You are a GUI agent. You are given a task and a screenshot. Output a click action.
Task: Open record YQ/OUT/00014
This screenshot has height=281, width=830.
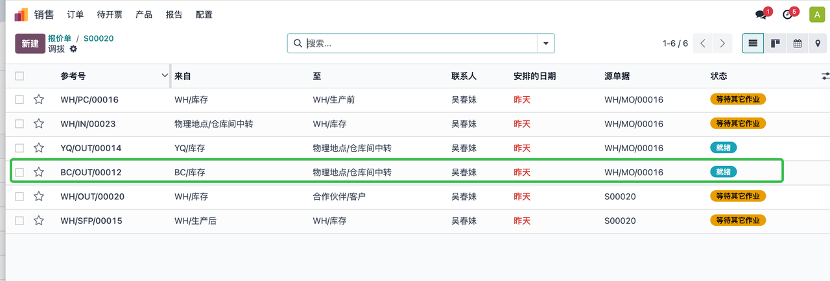pyautogui.click(x=91, y=148)
